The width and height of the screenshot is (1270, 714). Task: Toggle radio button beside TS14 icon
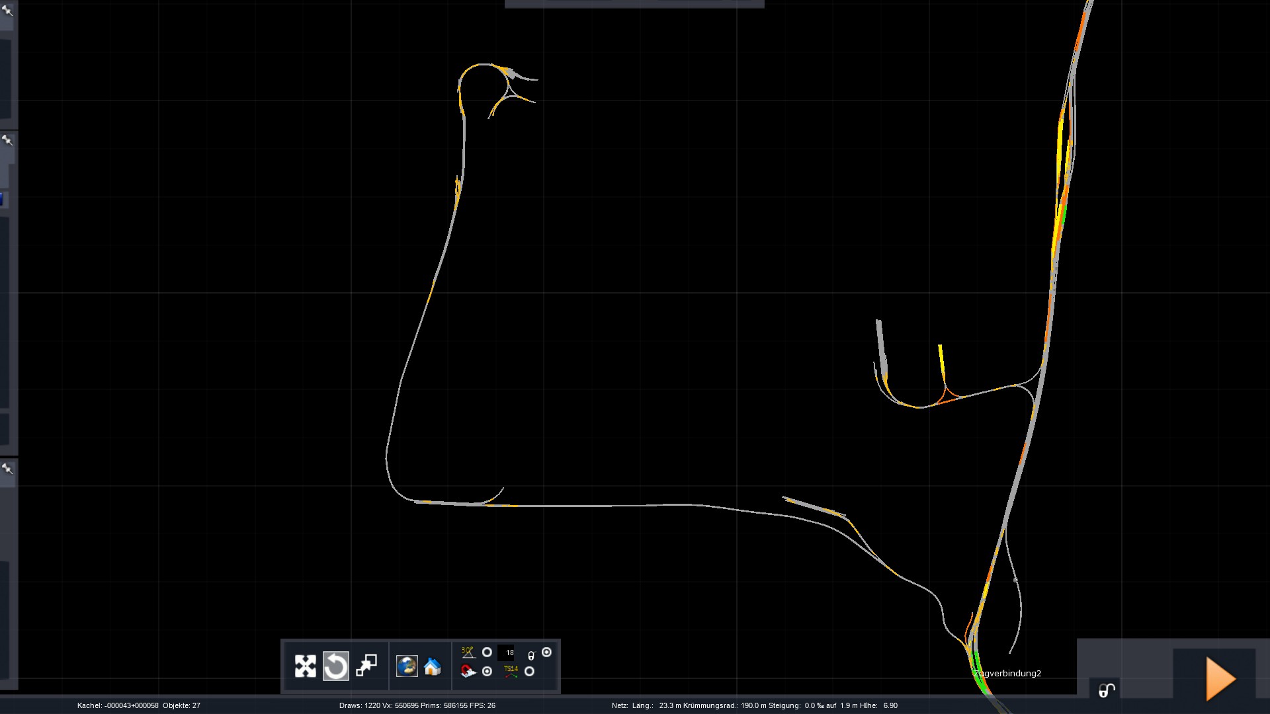pyautogui.click(x=529, y=672)
